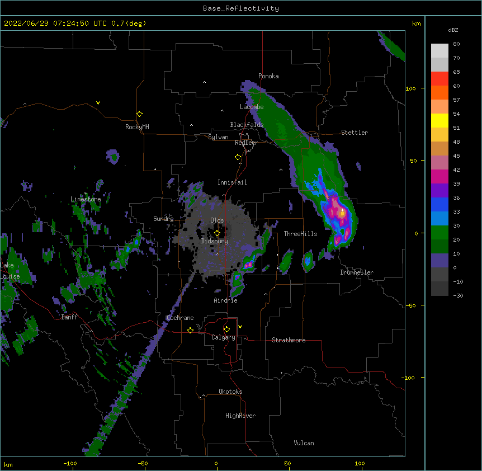
Task: Click the RockyMH label
Action: [137, 127]
